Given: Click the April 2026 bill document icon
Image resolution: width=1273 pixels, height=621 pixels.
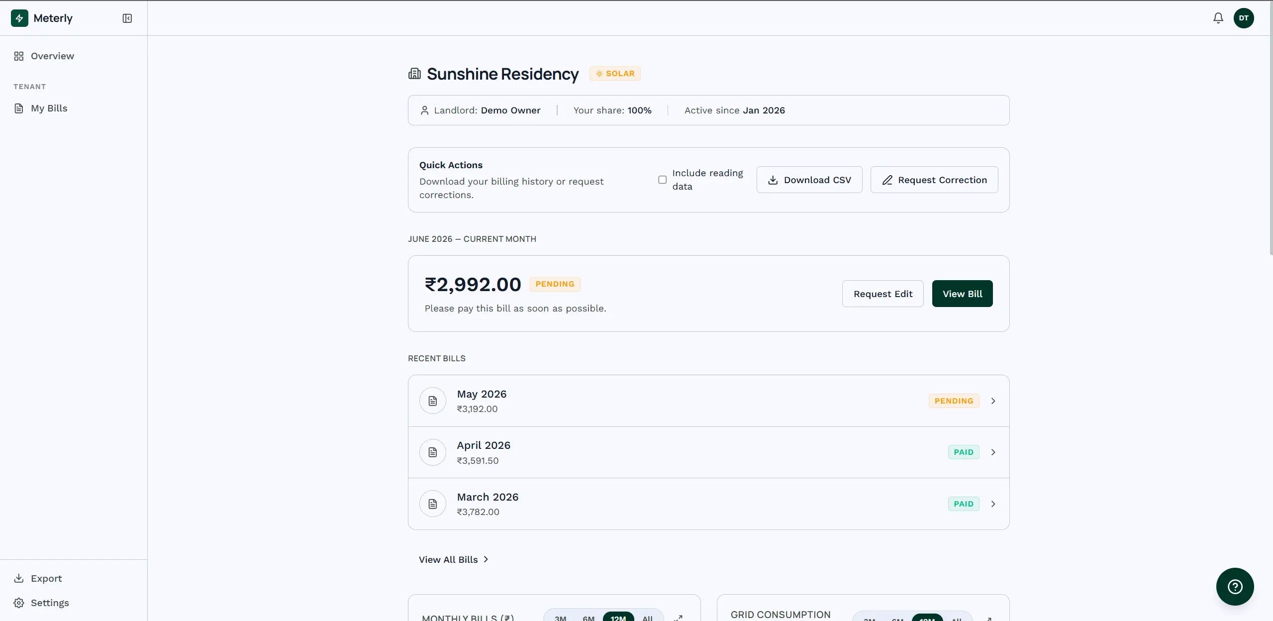Looking at the screenshot, I should tap(433, 452).
